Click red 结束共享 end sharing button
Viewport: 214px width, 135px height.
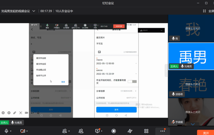point(119,26)
